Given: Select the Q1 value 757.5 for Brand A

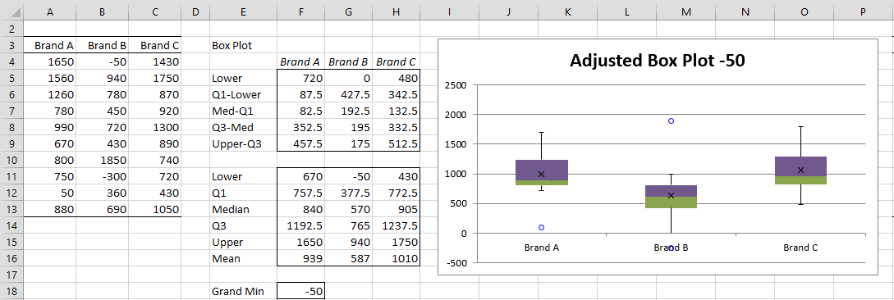Looking at the screenshot, I should (300, 193).
